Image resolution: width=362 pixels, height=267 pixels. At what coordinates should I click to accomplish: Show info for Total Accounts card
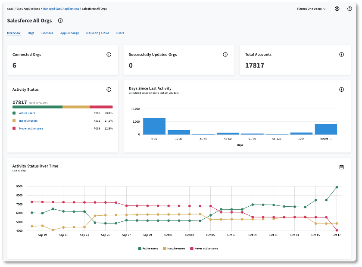tap(341, 55)
